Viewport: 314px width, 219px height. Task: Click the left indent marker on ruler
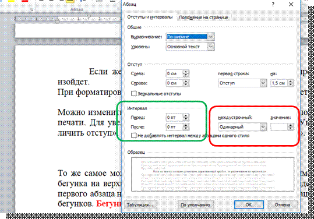58,20
